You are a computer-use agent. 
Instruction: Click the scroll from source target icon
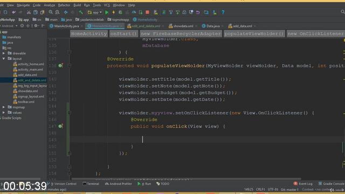point(22,26)
